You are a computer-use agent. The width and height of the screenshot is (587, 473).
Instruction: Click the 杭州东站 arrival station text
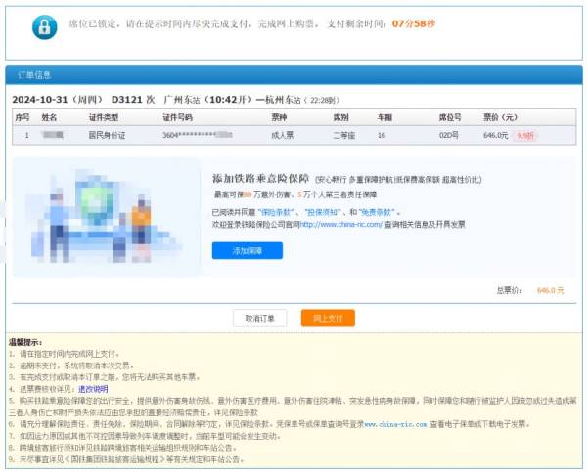[x=283, y=100]
